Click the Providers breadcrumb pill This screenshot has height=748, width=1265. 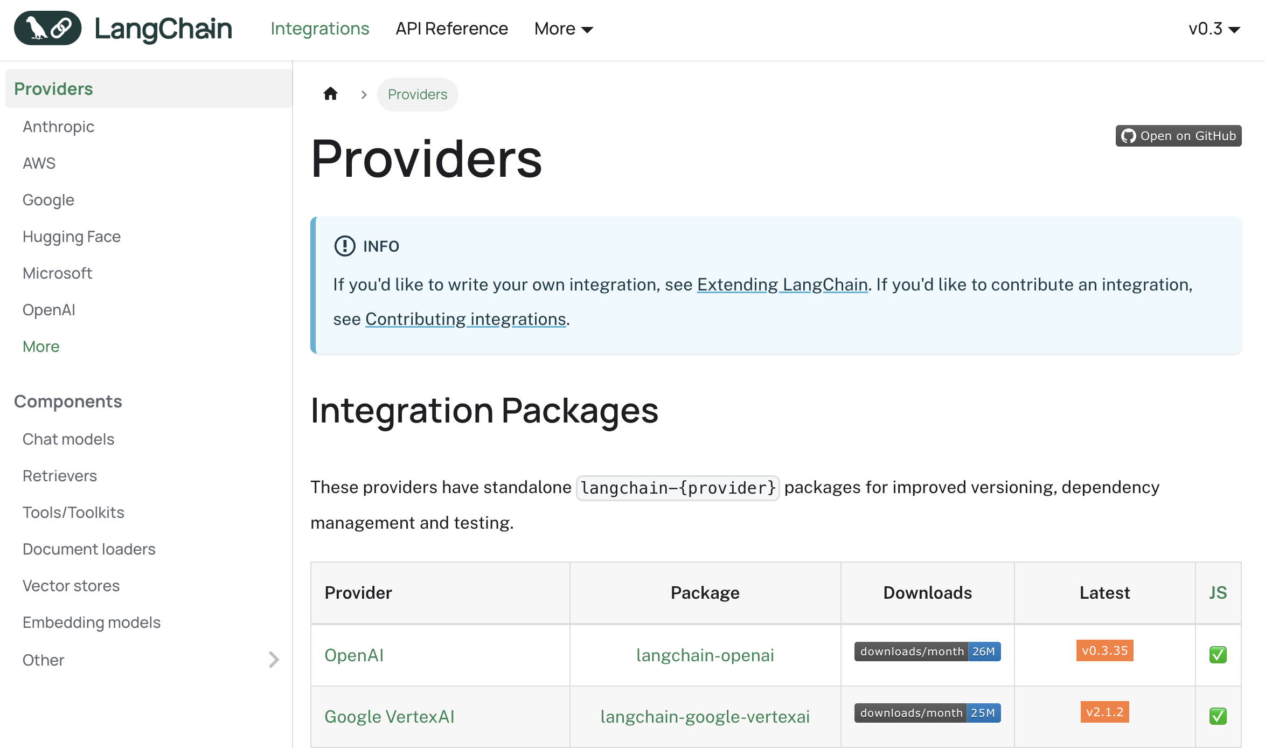[418, 94]
